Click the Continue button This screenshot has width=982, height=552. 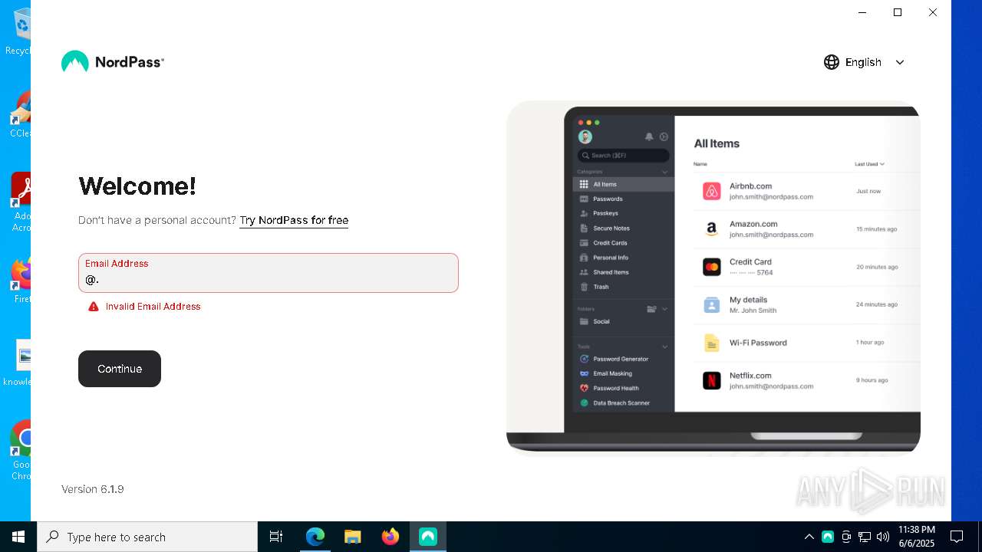pyautogui.click(x=120, y=369)
